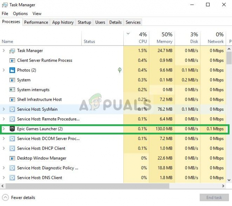Screen dimensions: 232x206
Task: Select the Desktop Window Manager row name
Action: (42, 158)
